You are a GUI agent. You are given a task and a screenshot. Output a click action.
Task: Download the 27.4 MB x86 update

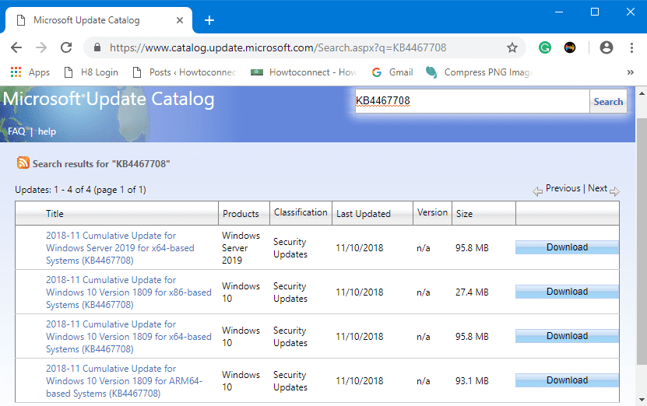click(x=567, y=292)
